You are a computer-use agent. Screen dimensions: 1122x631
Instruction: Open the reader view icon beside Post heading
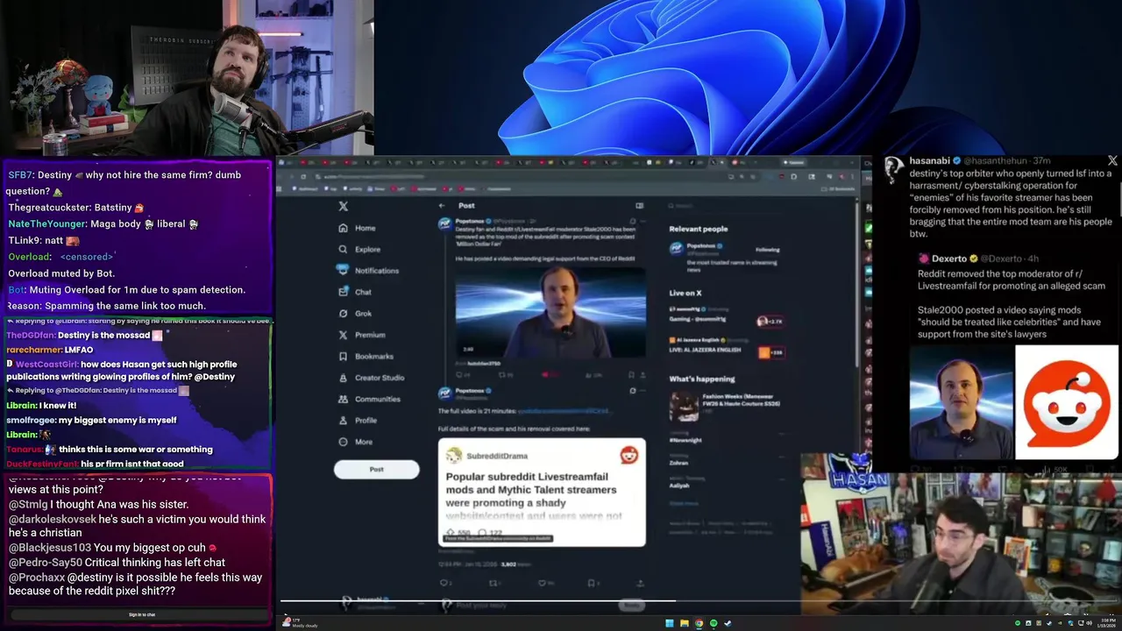[639, 206]
